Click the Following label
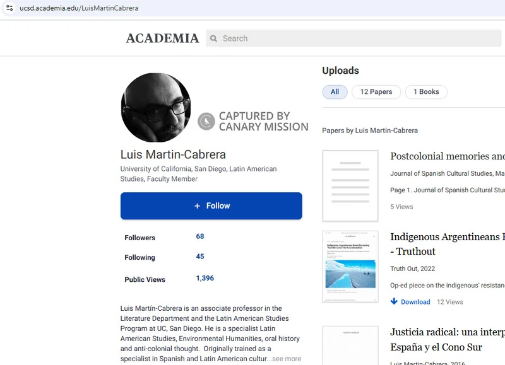The width and height of the screenshot is (505, 365). tap(140, 257)
